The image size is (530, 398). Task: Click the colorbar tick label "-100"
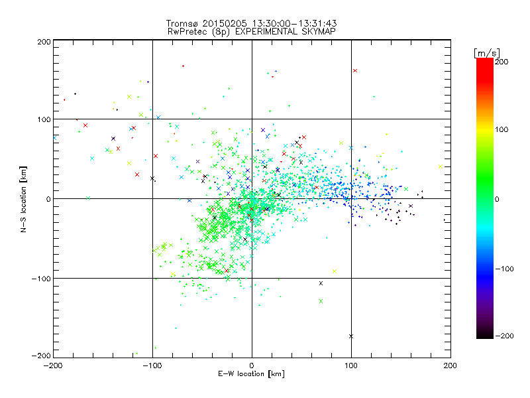(504, 269)
